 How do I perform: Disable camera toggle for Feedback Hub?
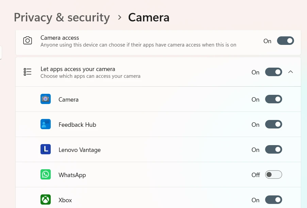pyautogui.click(x=273, y=124)
